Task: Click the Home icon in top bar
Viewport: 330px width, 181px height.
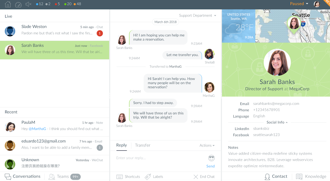Action: click(8, 4)
